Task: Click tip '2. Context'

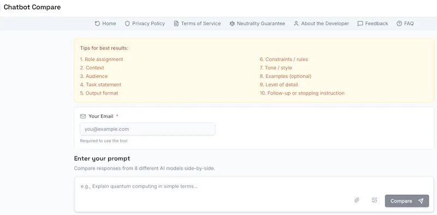Action: coord(92,68)
